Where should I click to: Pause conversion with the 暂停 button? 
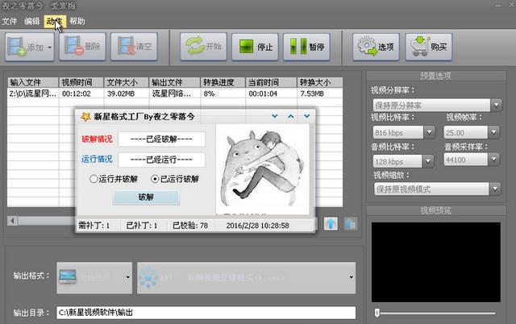click(306, 47)
